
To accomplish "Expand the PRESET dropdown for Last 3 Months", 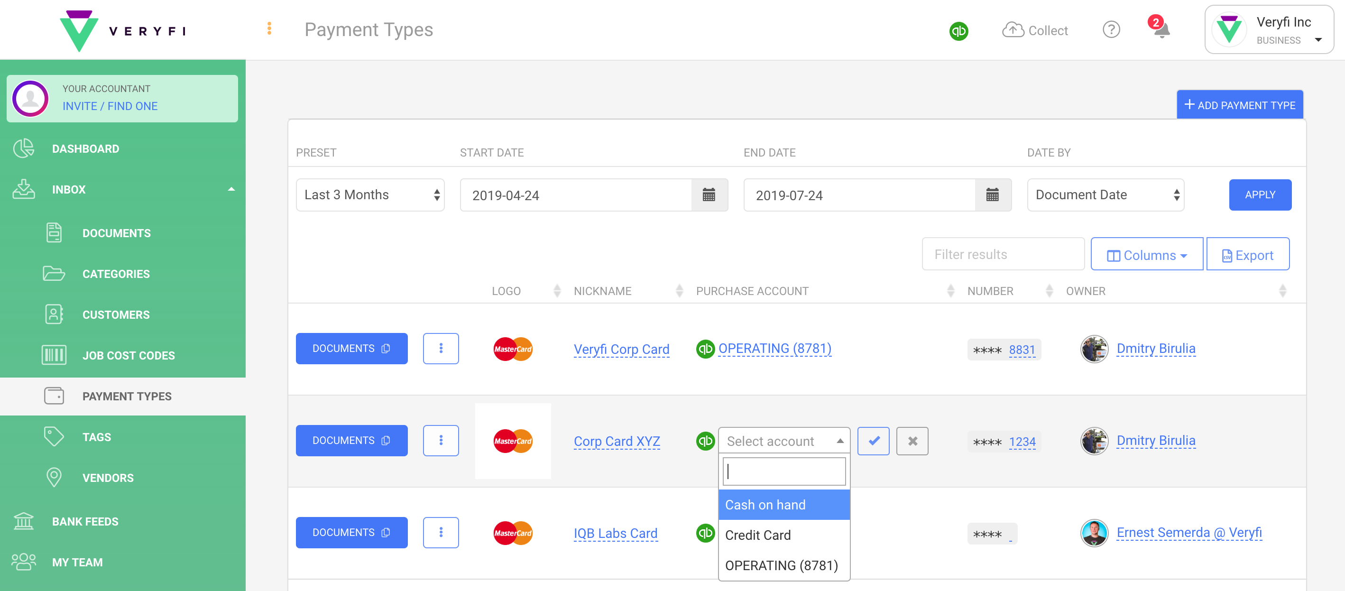I will pyautogui.click(x=369, y=195).
